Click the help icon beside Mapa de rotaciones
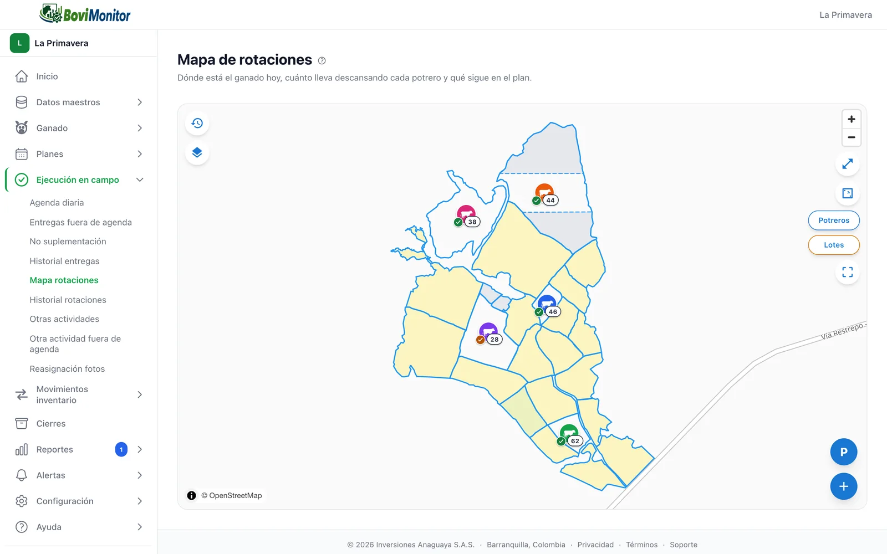This screenshot has width=887, height=554. (x=322, y=60)
